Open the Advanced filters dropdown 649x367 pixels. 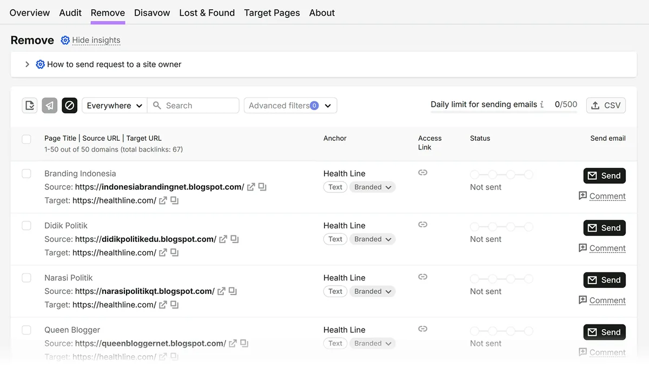(x=290, y=106)
